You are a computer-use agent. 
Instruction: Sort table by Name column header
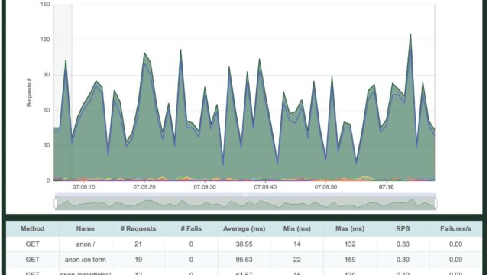(86, 228)
